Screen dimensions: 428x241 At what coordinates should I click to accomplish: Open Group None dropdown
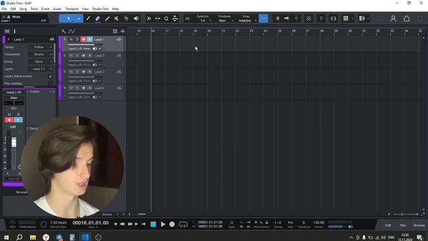pyautogui.click(x=40, y=62)
